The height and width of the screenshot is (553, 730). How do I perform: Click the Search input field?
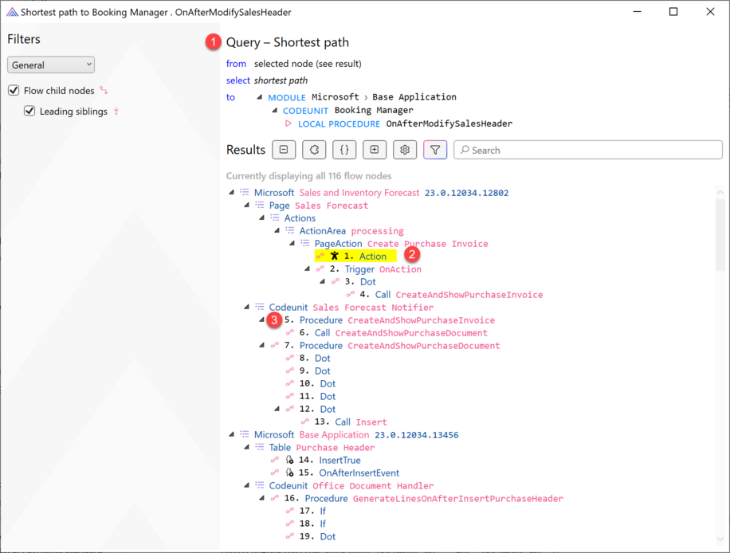[588, 150]
